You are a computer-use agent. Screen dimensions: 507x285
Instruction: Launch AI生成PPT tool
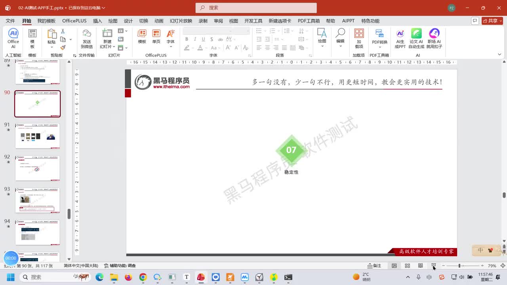(x=400, y=38)
